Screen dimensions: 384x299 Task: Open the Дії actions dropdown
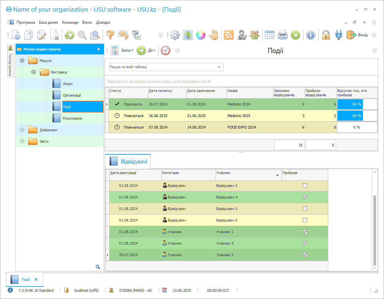click(x=146, y=50)
